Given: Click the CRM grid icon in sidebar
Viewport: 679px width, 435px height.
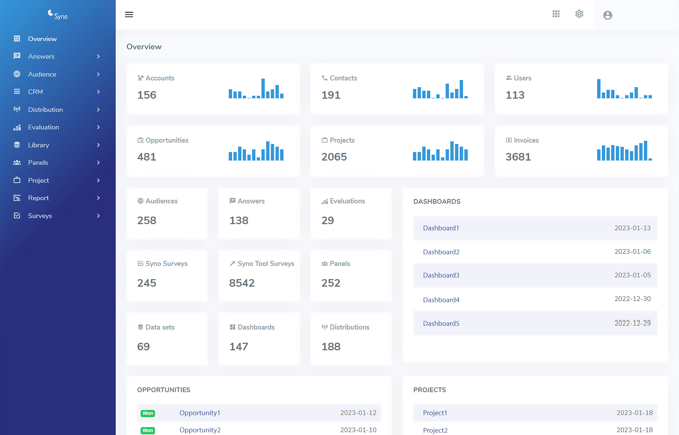Looking at the screenshot, I should 17,92.
